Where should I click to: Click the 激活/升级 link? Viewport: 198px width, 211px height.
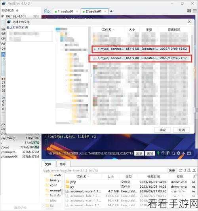tap(20, 207)
